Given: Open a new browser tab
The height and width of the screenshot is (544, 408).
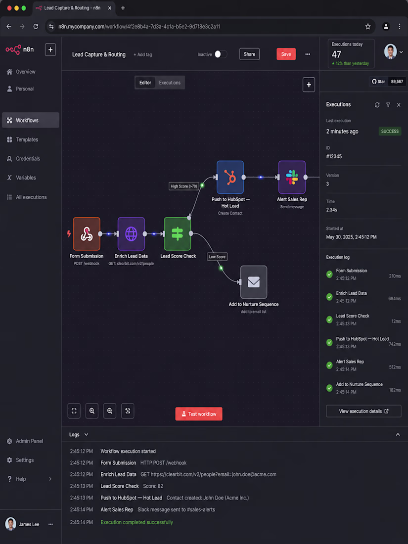Looking at the screenshot, I should coord(123,8).
